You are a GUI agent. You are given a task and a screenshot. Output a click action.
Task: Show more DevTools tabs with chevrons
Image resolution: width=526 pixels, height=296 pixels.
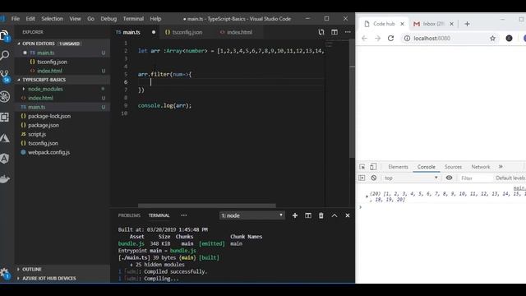coord(501,167)
